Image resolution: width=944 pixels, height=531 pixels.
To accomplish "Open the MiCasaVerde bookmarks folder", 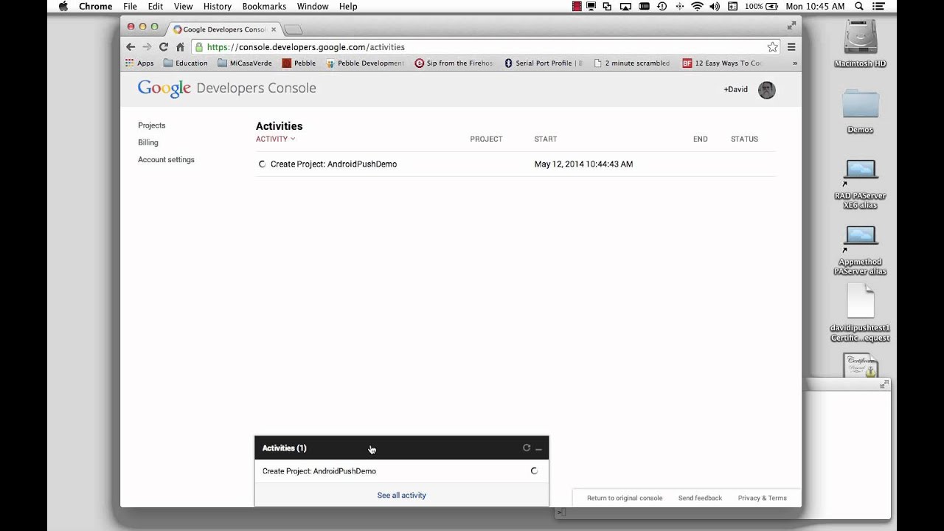I will [x=245, y=63].
